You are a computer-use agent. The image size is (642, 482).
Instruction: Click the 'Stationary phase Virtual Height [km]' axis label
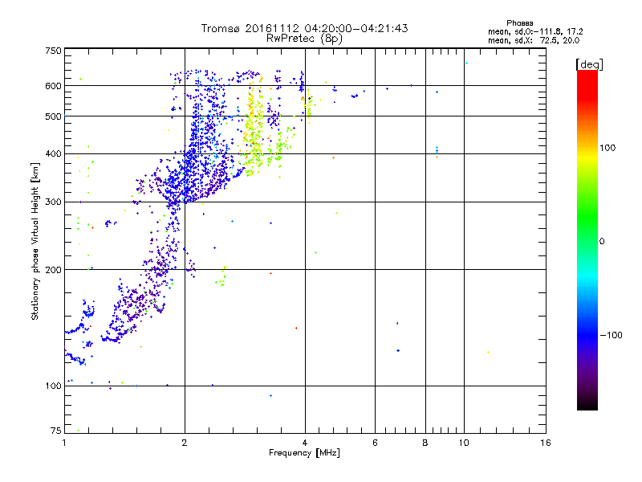click(35, 241)
